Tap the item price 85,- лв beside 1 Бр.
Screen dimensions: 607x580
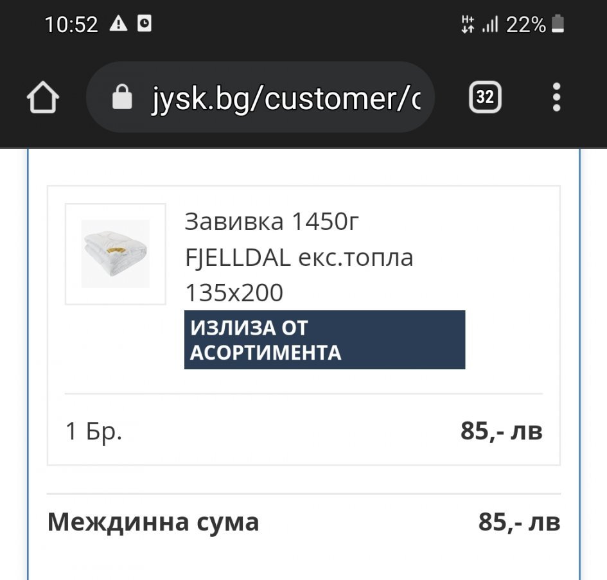tap(501, 431)
